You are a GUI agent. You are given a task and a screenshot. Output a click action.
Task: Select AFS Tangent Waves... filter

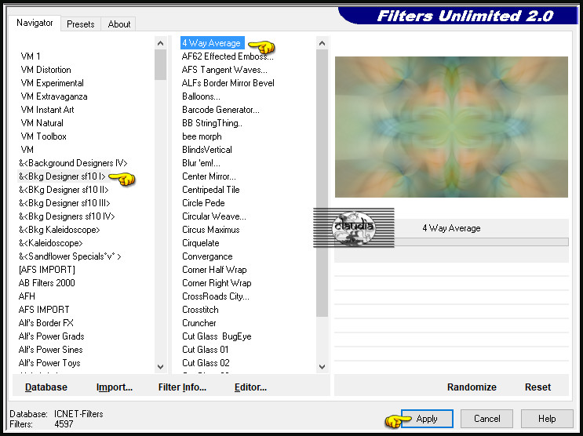pyautogui.click(x=224, y=70)
